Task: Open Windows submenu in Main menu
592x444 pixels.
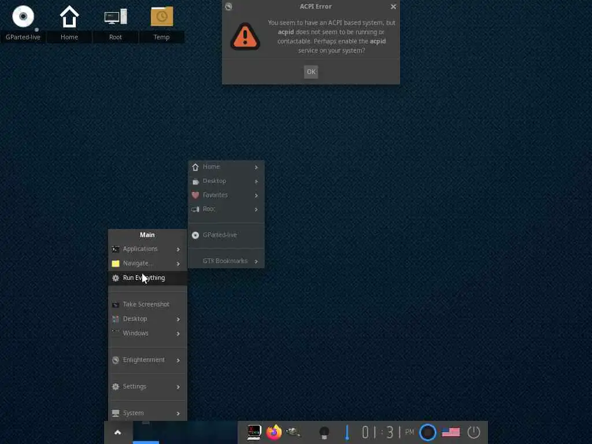Action: pyautogui.click(x=147, y=333)
